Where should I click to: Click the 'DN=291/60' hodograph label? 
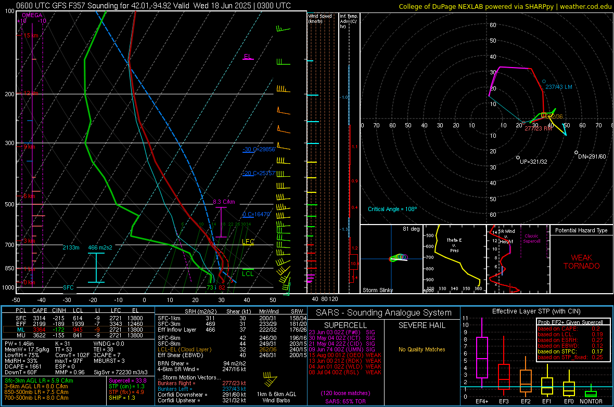pos(592,156)
